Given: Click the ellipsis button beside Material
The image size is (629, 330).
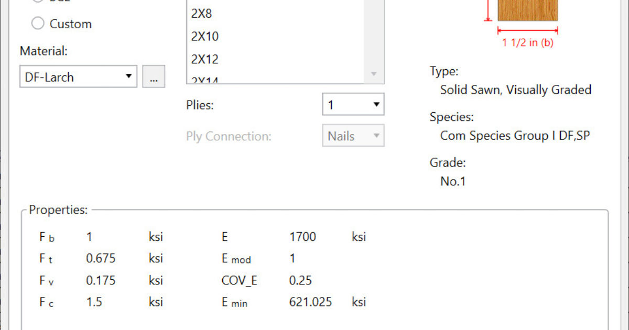Looking at the screenshot, I should [154, 77].
